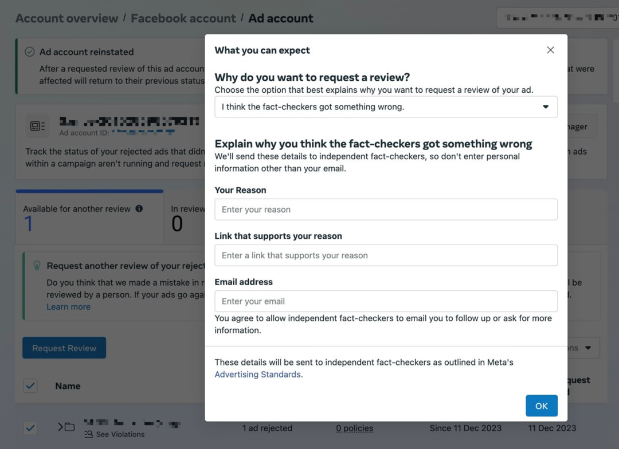Viewport: 619px width, 449px height.
Task: Go to Account overview breadcrumb
Action: (x=66, y=18)
